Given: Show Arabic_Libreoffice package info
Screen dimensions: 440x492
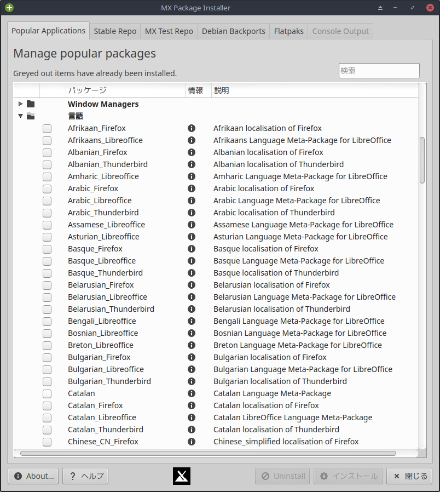Looking at the screenshot, I should point(192,201).
